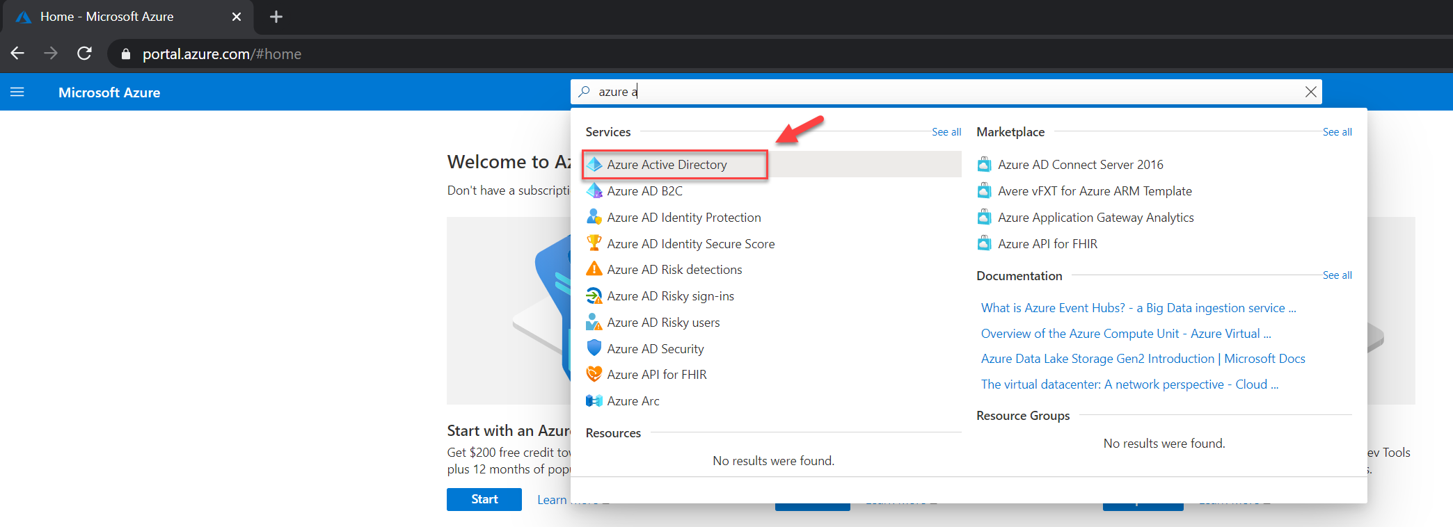
Task: Open Azure Data Lake Storage Gen2 doc
Action: (x=1143, y=358)
